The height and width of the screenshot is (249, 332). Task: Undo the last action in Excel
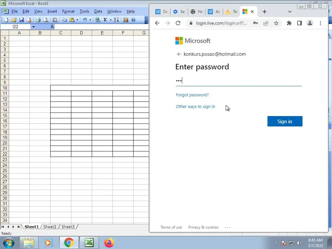point(85,20)
